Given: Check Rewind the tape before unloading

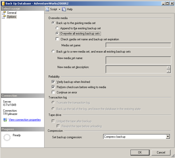Looking at the screenshot, I should point(58,126).
